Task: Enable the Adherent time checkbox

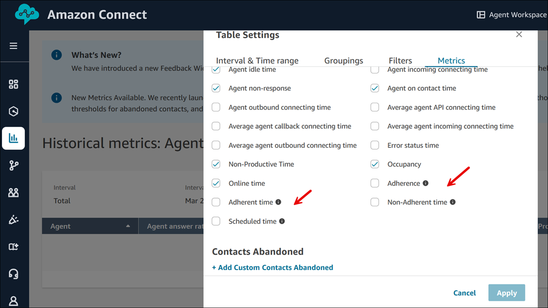Action: tap(216, 202)
